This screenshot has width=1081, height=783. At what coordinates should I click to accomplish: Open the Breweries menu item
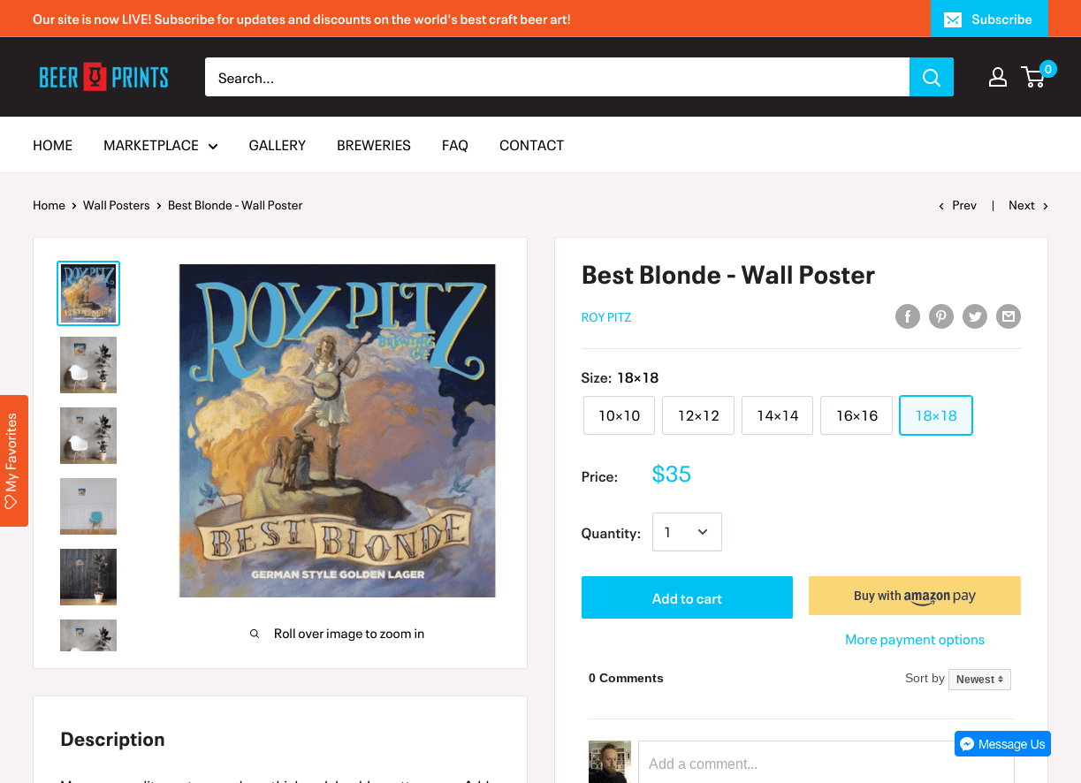(374, 145)
